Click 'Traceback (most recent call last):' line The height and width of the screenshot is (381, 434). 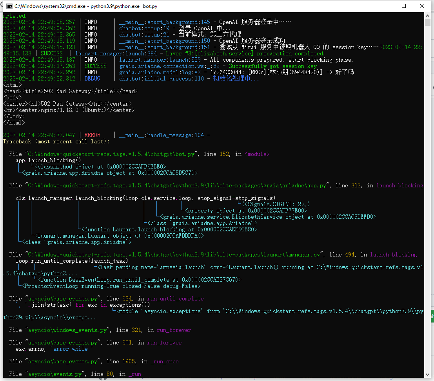coord(56,141)
